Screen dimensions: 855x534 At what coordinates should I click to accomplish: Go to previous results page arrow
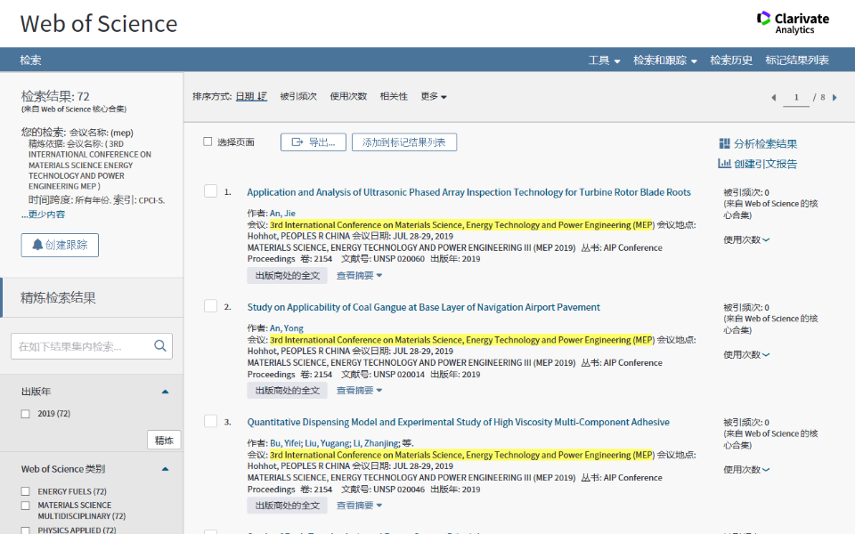(x=773, y=98)
